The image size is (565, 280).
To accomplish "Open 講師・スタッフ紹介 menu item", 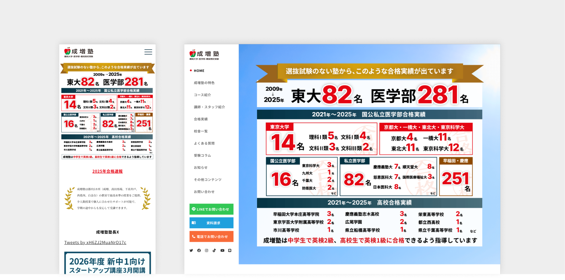I will (x=209, y=107).
